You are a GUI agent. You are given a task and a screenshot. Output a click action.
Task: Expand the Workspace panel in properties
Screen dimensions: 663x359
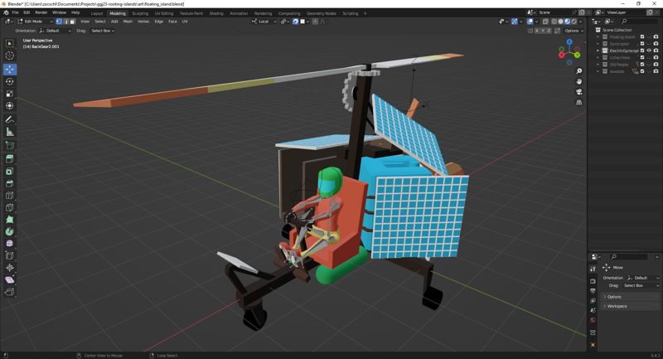(617, 306)
